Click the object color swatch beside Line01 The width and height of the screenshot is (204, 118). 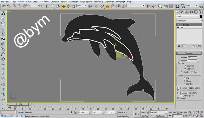pos(201,16)
